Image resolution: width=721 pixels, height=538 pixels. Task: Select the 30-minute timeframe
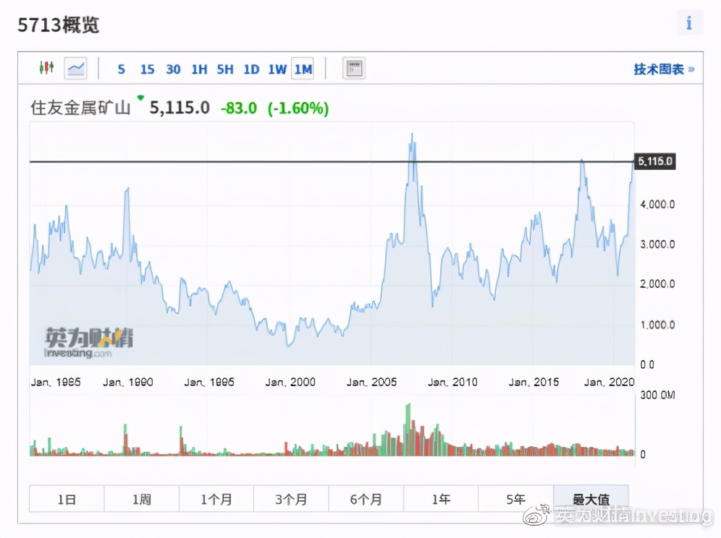(x=173, y=69)
